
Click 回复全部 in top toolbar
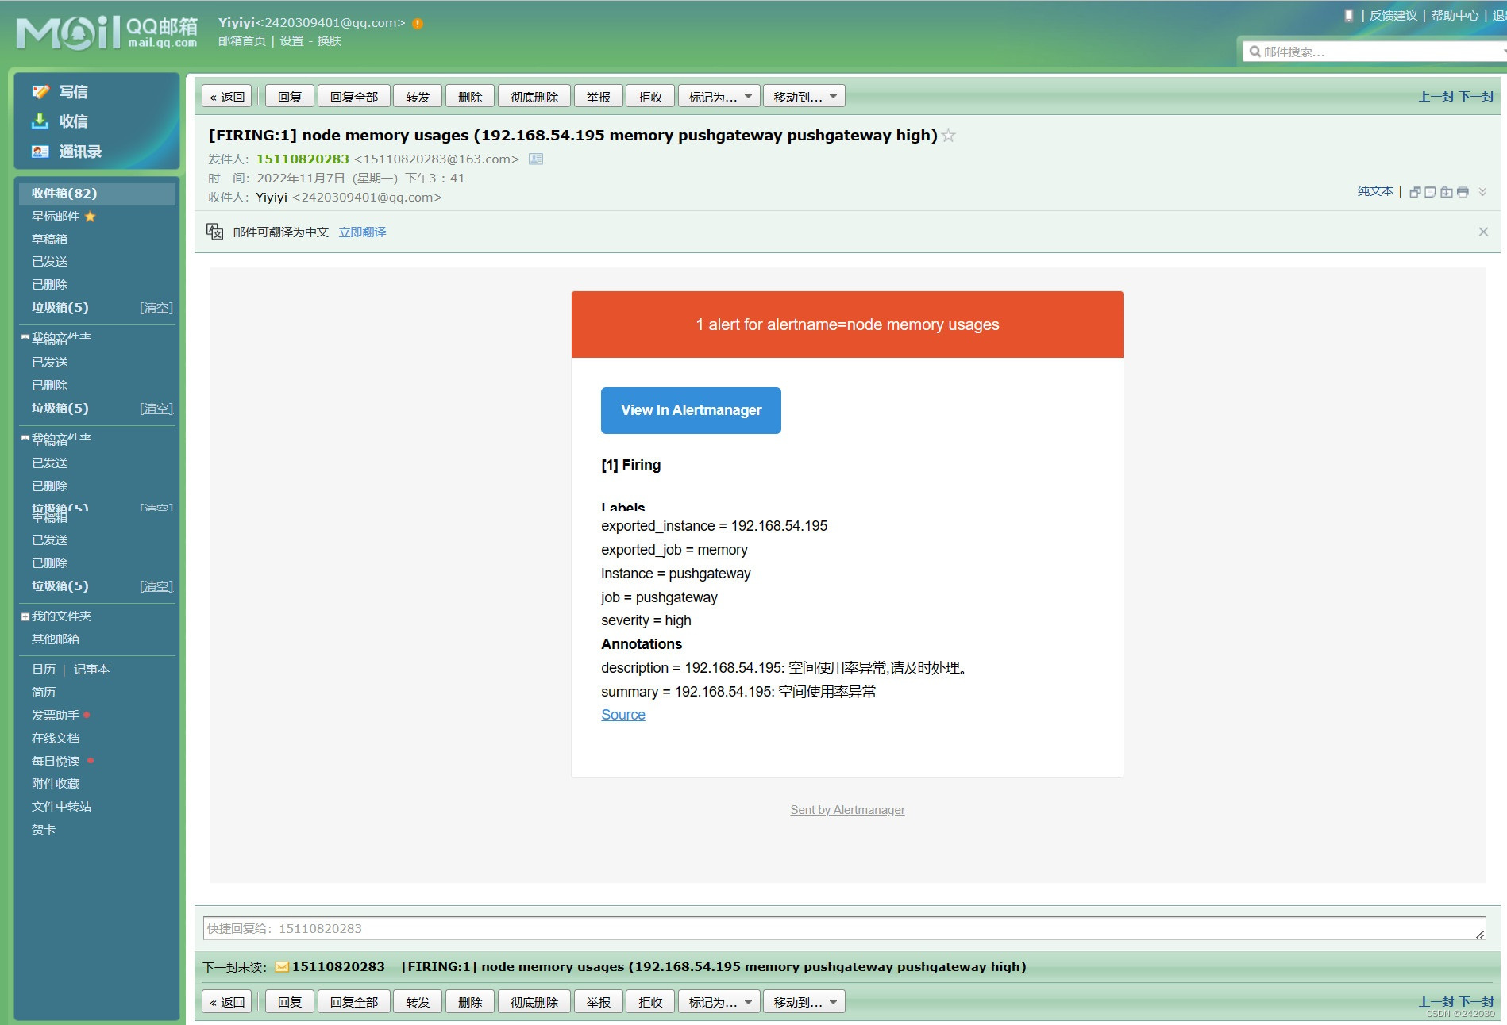pyautogui.click(x=354, y=97)
